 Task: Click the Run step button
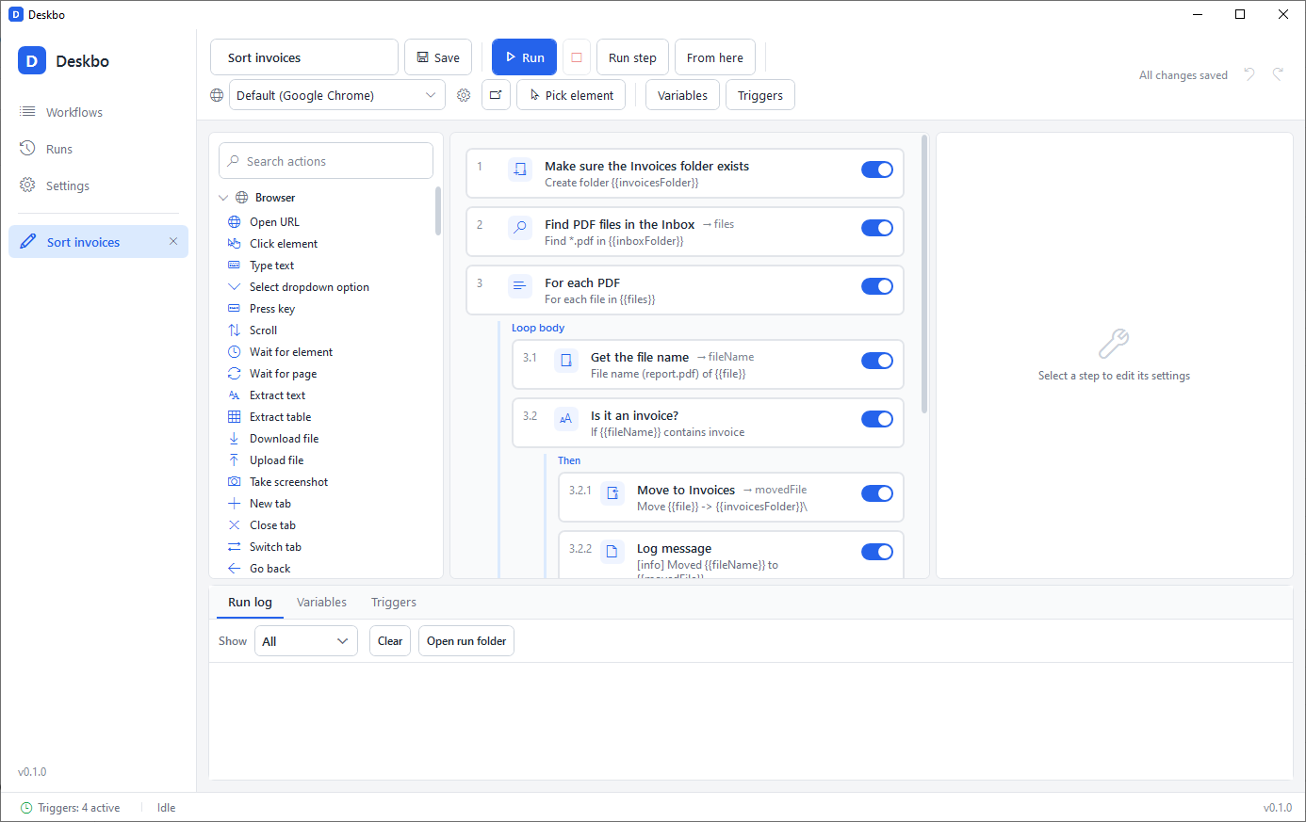(632, 57)
